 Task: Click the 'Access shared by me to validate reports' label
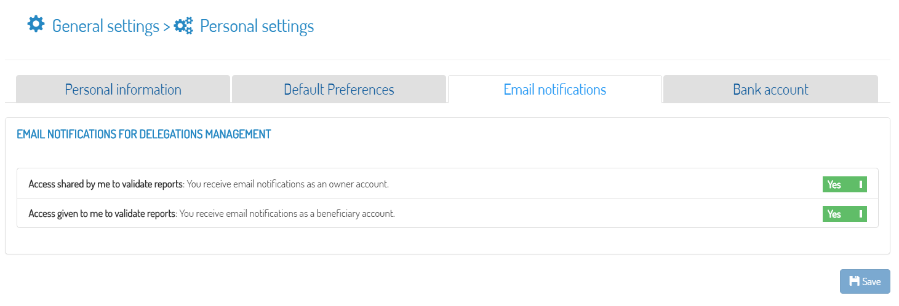click(106, 184)
